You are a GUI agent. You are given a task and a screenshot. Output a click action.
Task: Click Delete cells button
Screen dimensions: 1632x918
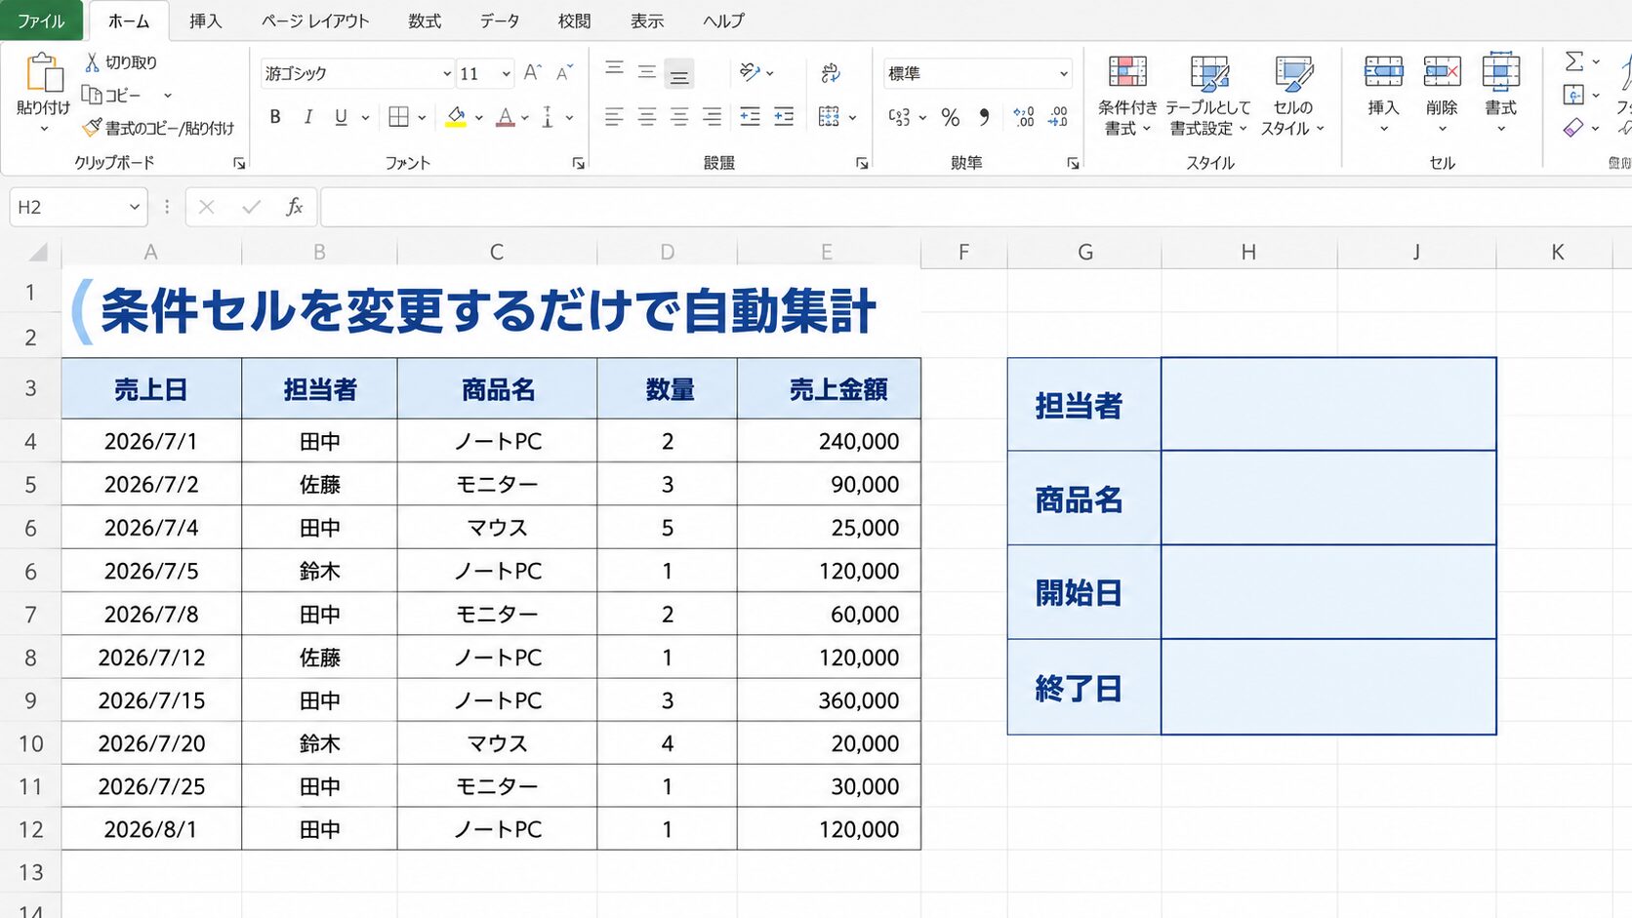pyautogui.click(x=1442, y=94)
